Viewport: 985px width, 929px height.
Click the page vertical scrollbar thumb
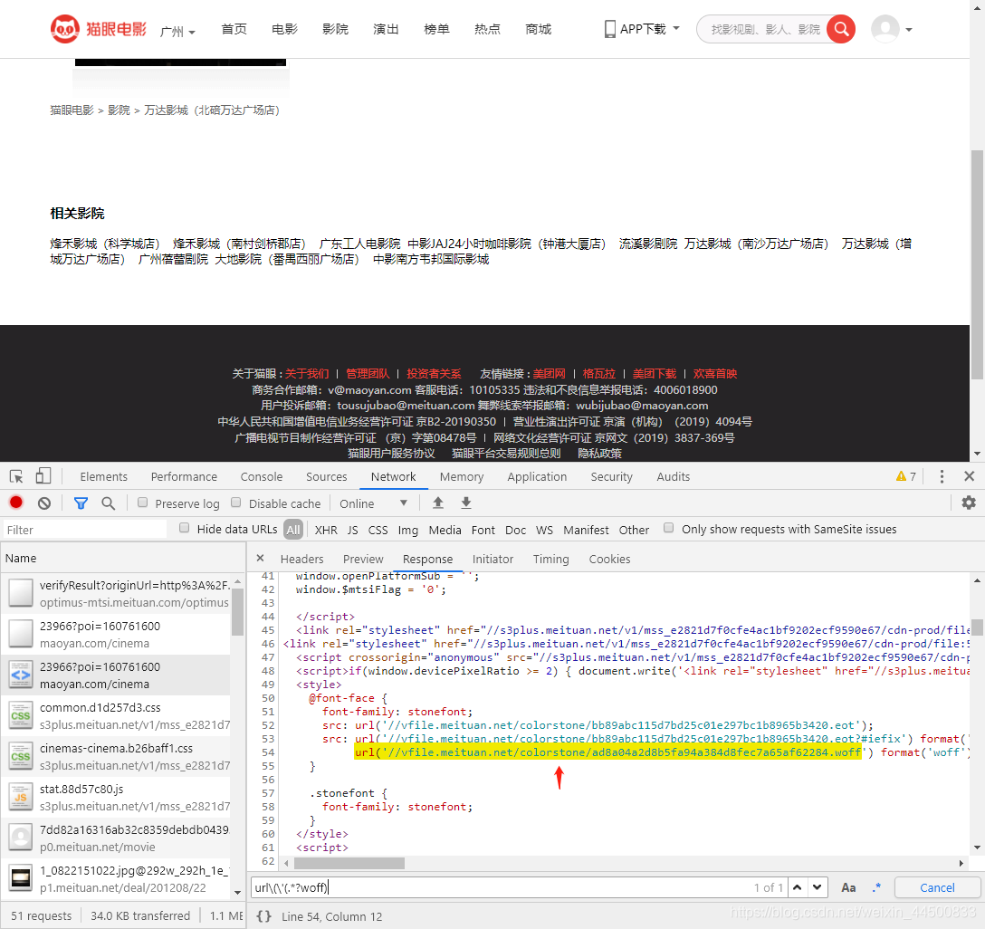(977, 263)
